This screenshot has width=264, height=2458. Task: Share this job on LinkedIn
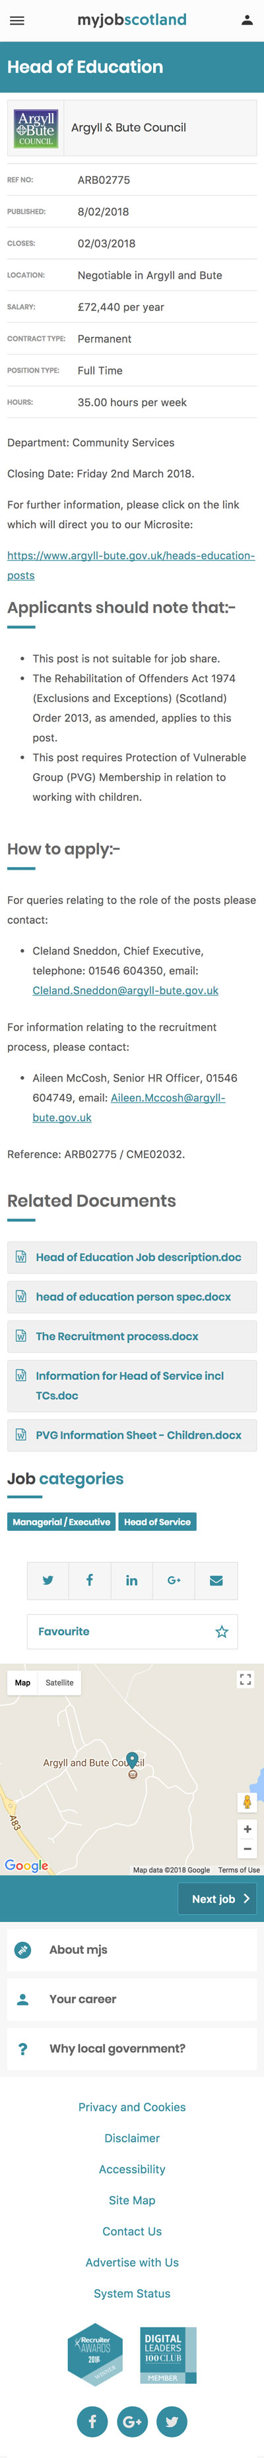[131, 1580]
